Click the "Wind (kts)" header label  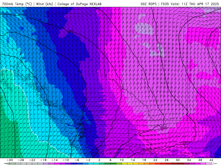[x=44, y=4]
